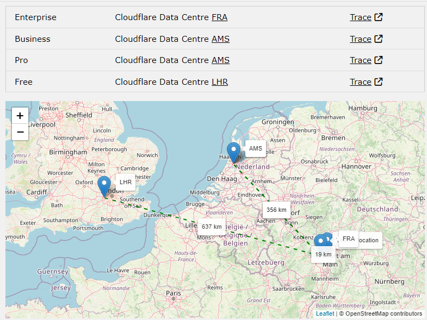Follow the AMS link in Business row
This screenshot has width=427, height=320.
tap(221, 39)
